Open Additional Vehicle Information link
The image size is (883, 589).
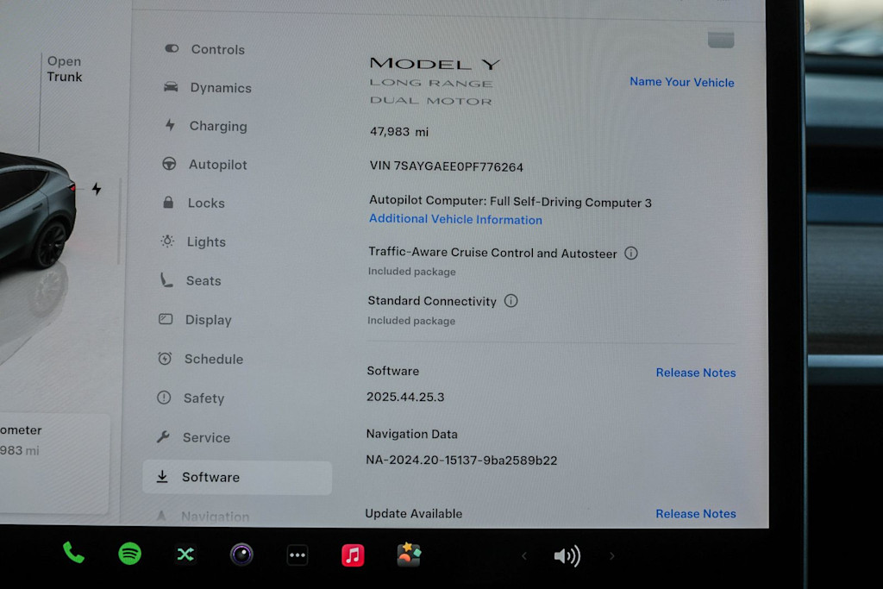point(455,220)
